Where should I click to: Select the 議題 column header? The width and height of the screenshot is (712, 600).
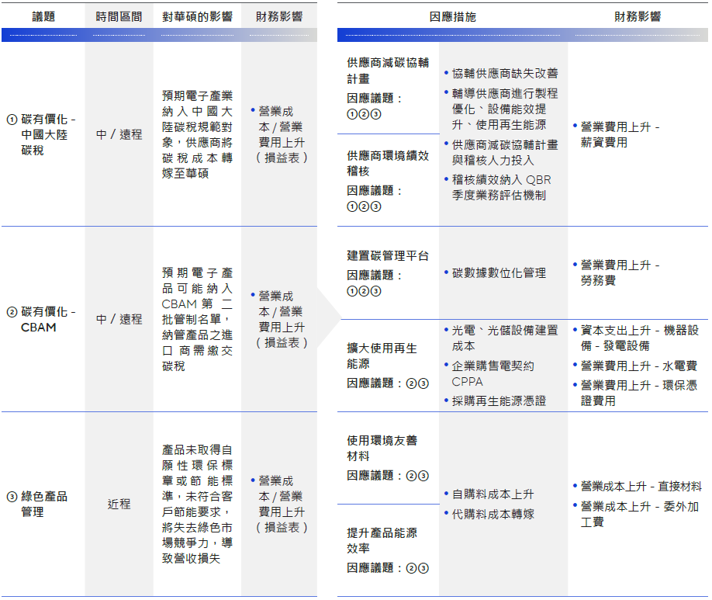43,16
